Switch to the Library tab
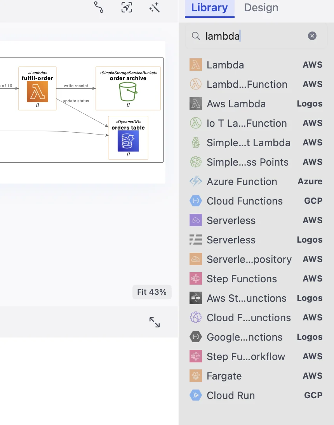Viewport: 334px width, 425px height. coord(209,8)
